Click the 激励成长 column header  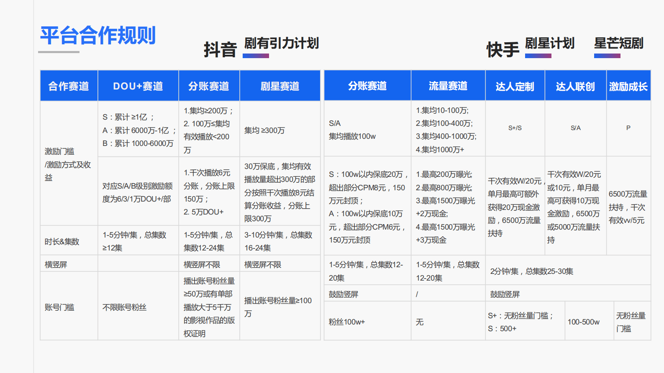point(628,86)
